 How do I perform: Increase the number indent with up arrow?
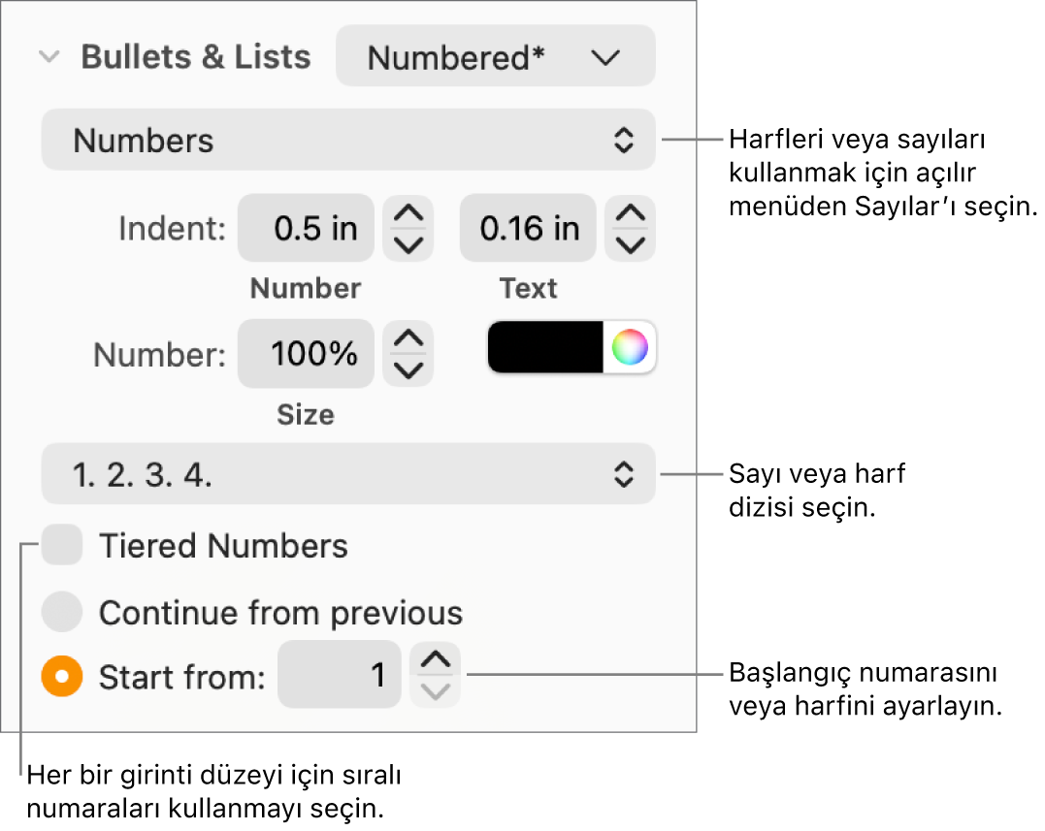[x=408, y=213]
